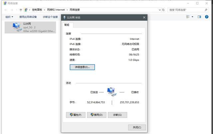213x134 pixels.
Task: Change view layout icon
Action: tap(188, 17)
